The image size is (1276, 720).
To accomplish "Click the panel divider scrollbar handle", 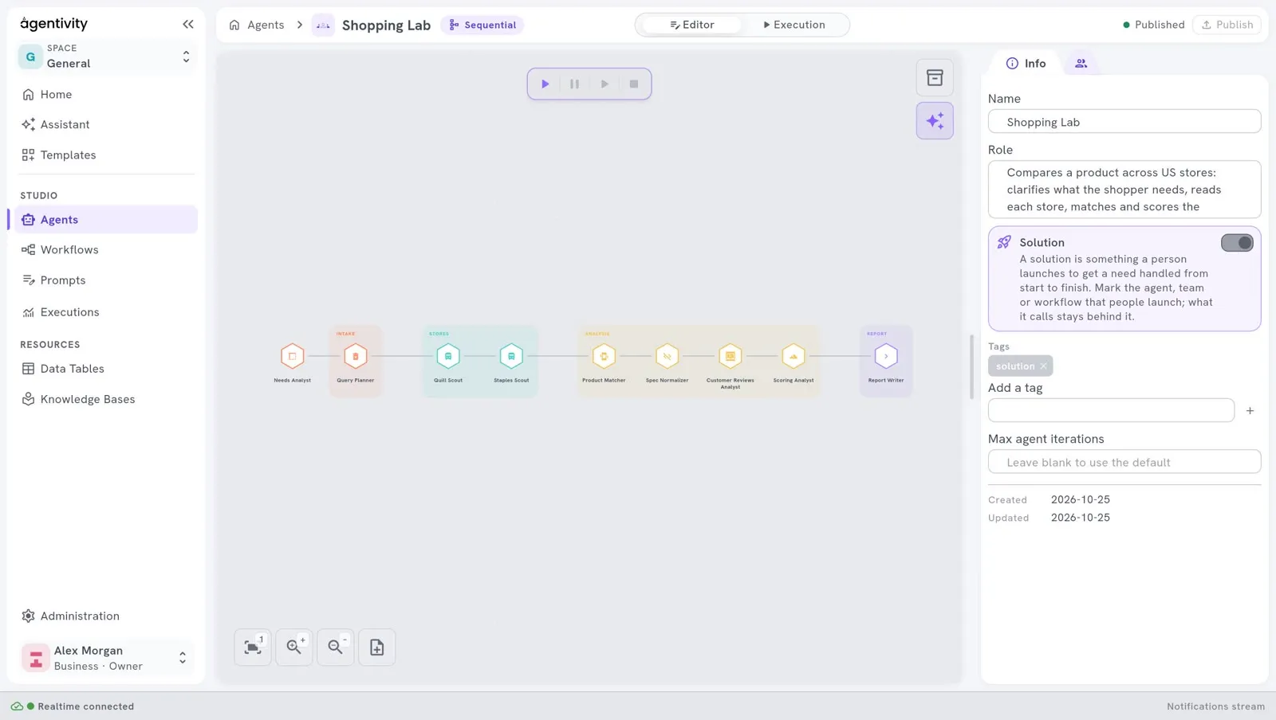I will click(971, 367).
